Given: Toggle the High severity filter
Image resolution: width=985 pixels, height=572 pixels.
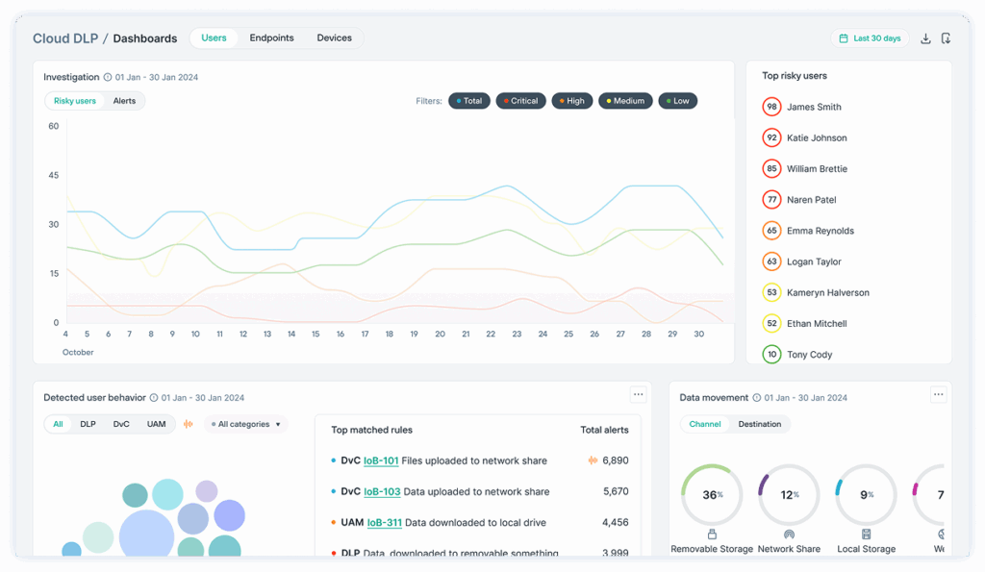Looking at the screenshot, I should (572, 100).
